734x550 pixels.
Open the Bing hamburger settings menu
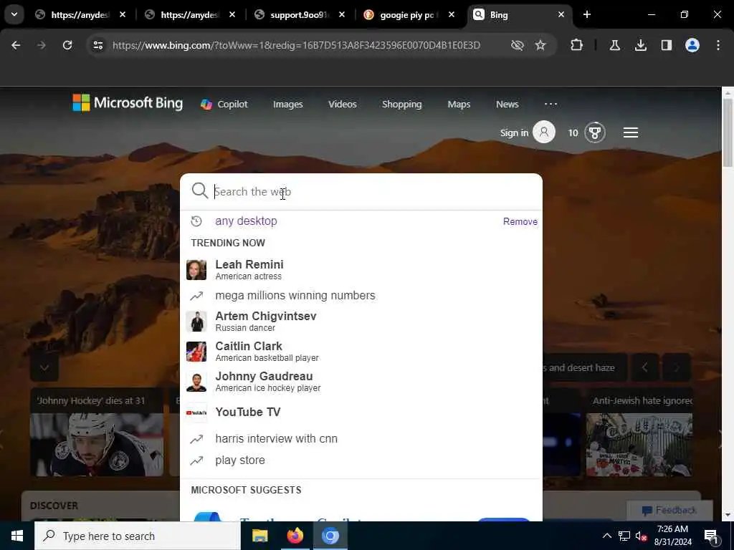click(631, 132)
